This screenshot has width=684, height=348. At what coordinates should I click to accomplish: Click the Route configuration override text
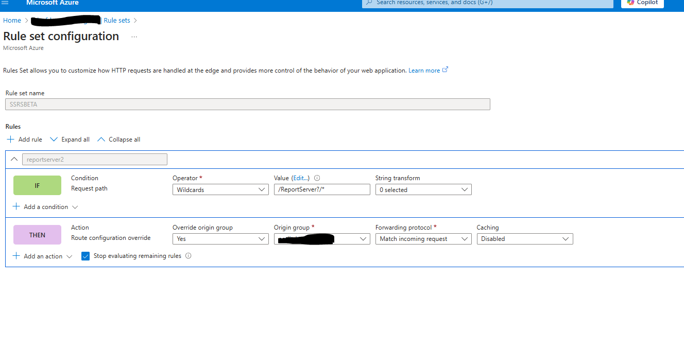(111, 238)
